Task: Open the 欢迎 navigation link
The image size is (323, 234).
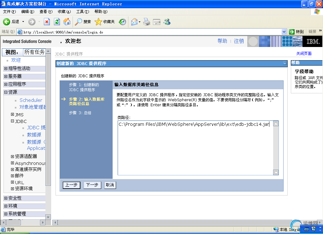Action: coord(16,60)
